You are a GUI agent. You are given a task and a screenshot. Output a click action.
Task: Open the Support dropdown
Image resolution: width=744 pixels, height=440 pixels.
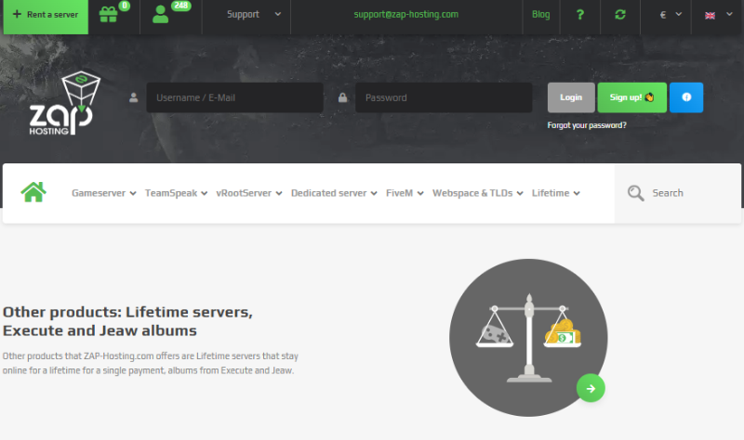(253, 14)
